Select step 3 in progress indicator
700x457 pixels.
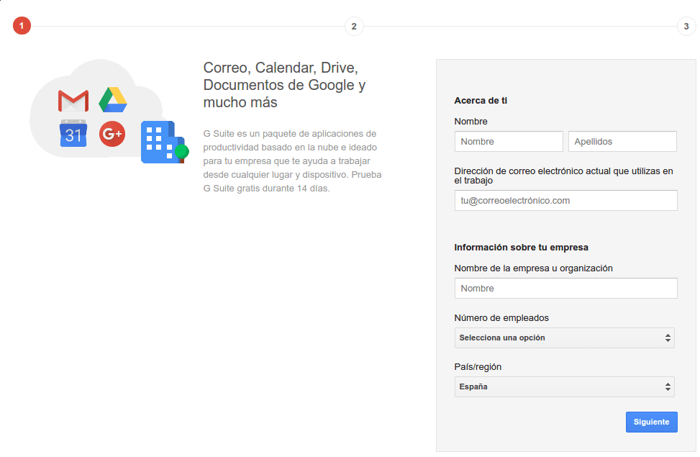point(686,27)
